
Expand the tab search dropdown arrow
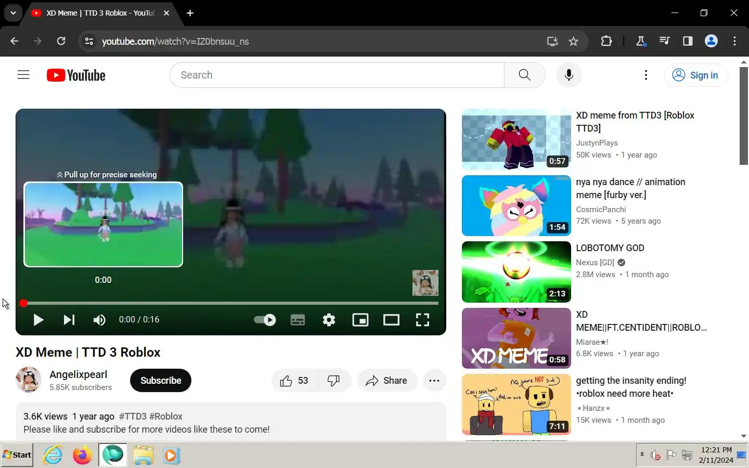click(13, 13)
